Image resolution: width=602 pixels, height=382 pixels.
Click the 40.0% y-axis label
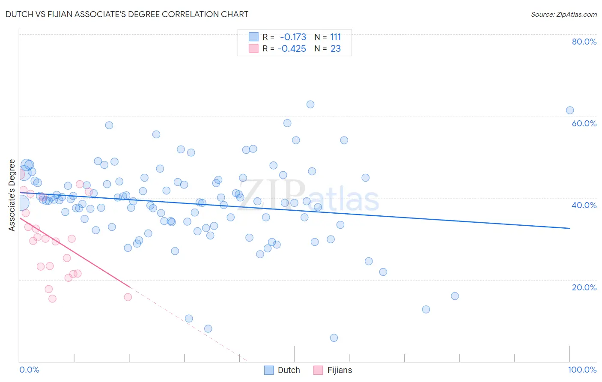[x=584, y=205]
